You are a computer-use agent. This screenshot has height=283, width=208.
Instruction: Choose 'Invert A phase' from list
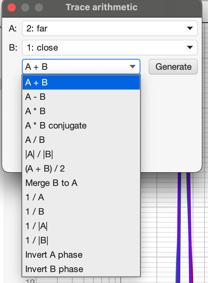[81, 255]
